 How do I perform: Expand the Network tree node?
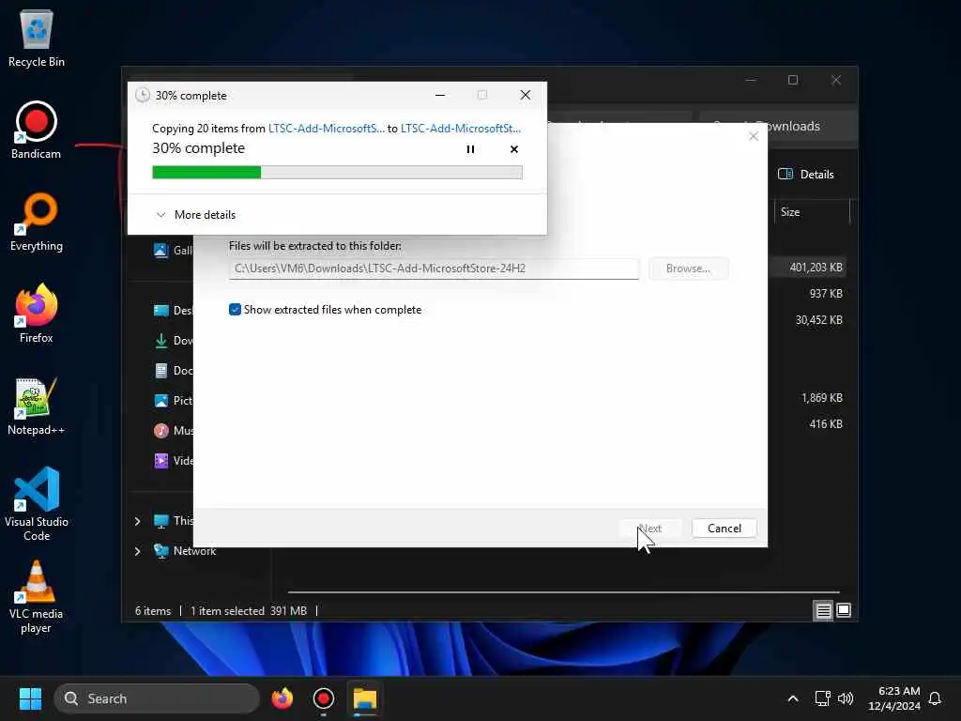click(x=137, y=551)
